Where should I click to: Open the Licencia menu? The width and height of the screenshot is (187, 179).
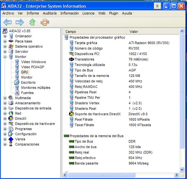[x=89, y=13]
